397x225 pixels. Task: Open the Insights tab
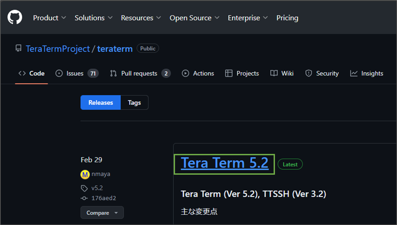pos(366,73)
